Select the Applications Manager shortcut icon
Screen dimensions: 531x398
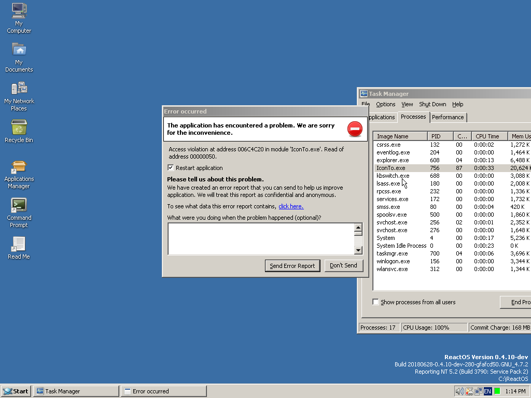coord(19,175)
